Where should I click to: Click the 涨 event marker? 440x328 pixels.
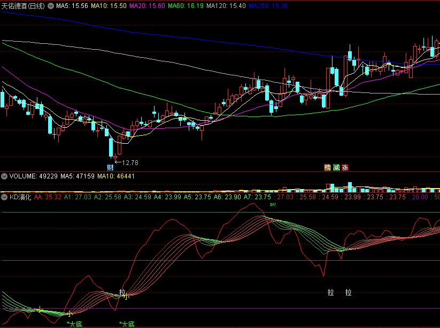tap(345, 168)
